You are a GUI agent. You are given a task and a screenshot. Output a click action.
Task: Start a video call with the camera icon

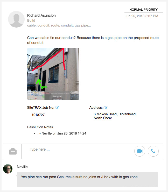[x=140, y=151]
